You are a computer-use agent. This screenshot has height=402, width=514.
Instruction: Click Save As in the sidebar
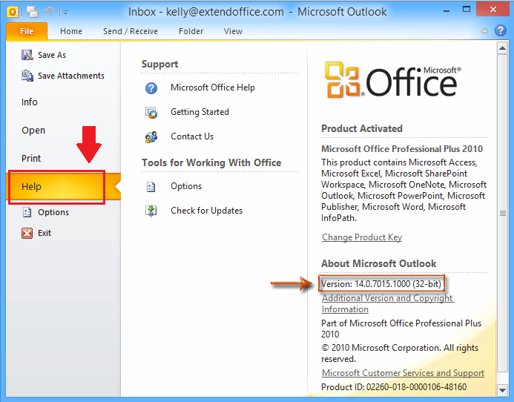(x=52, y=55)
